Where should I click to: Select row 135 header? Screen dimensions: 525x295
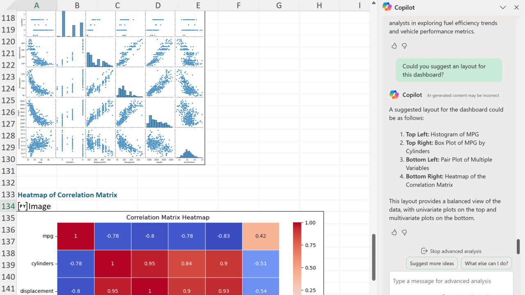coord(8,218)
